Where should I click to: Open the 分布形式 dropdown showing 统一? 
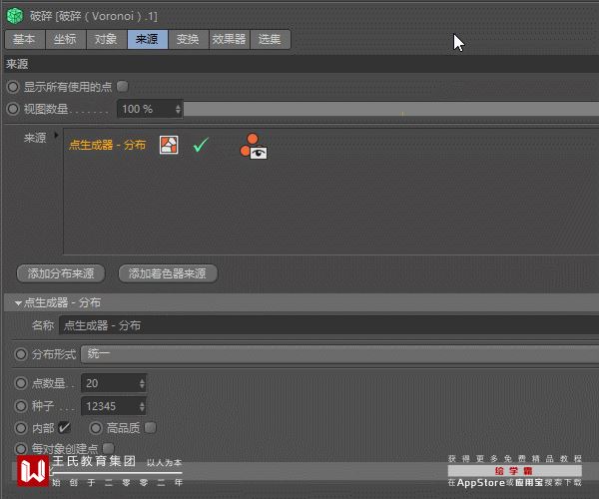point(339,354)
